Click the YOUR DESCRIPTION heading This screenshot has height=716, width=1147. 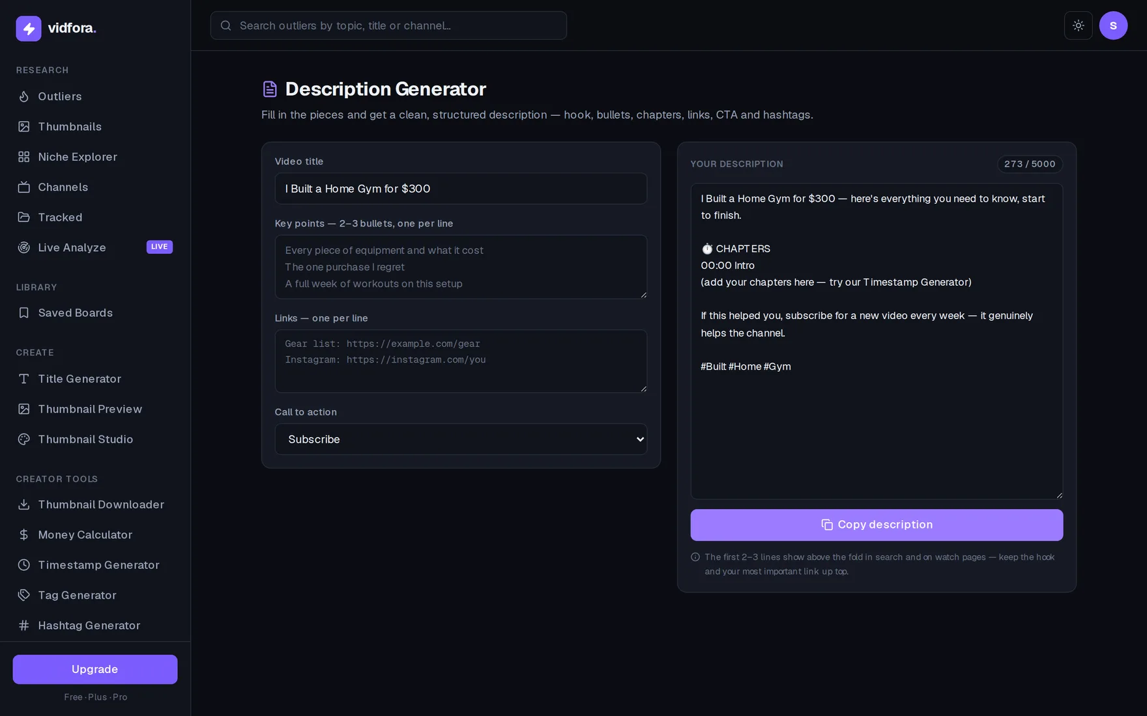[x=736, y=164]
